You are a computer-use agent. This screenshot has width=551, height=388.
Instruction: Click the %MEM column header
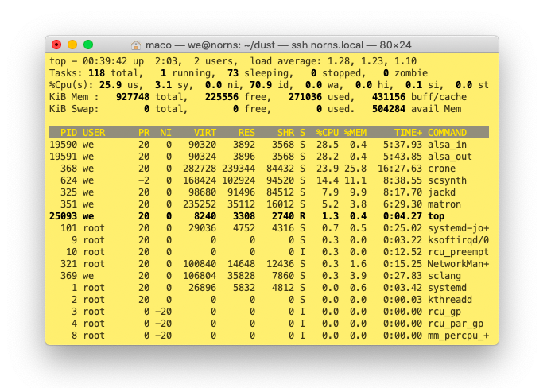point(355,133)
